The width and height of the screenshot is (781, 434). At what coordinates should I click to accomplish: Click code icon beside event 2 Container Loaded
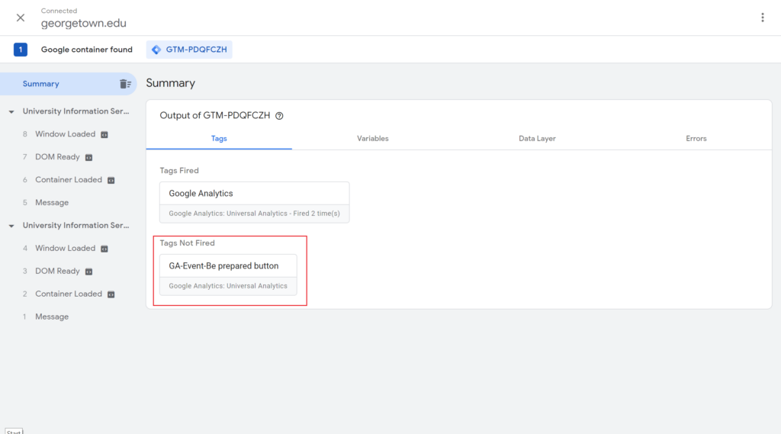pyautogui.click(x=111, y=294)
